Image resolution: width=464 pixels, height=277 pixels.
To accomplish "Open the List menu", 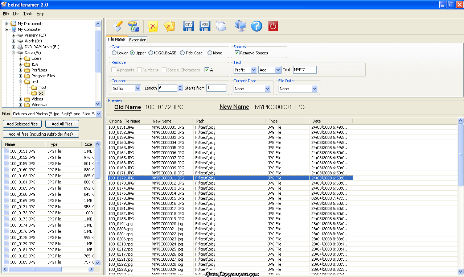I will point(16,14).
